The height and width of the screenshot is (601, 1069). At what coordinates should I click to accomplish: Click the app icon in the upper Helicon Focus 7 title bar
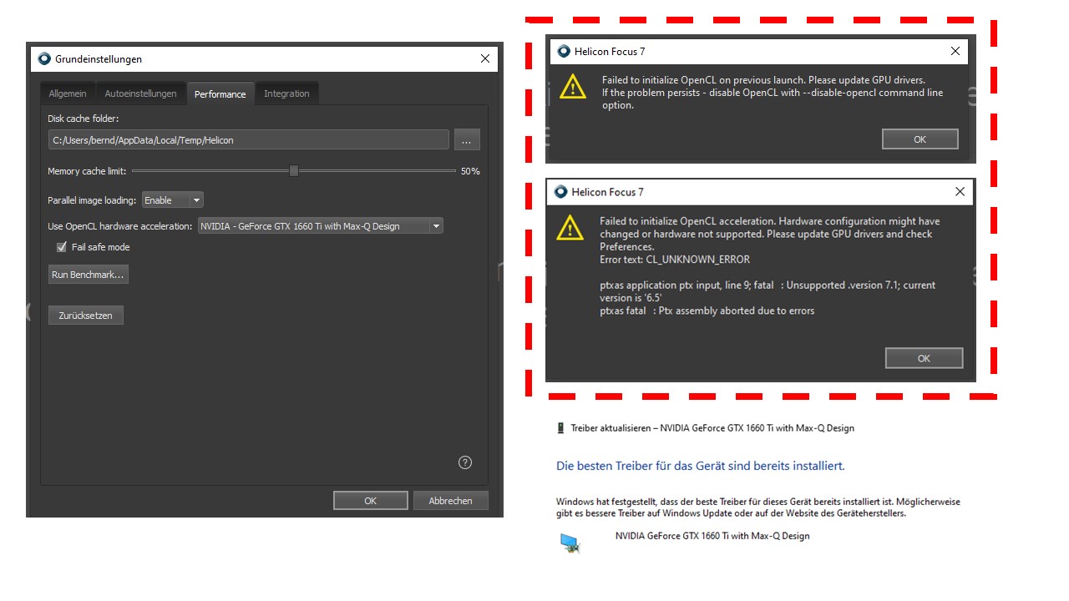pos(563,51)
